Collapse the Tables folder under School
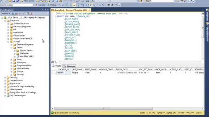 click(x=11, y=48)
